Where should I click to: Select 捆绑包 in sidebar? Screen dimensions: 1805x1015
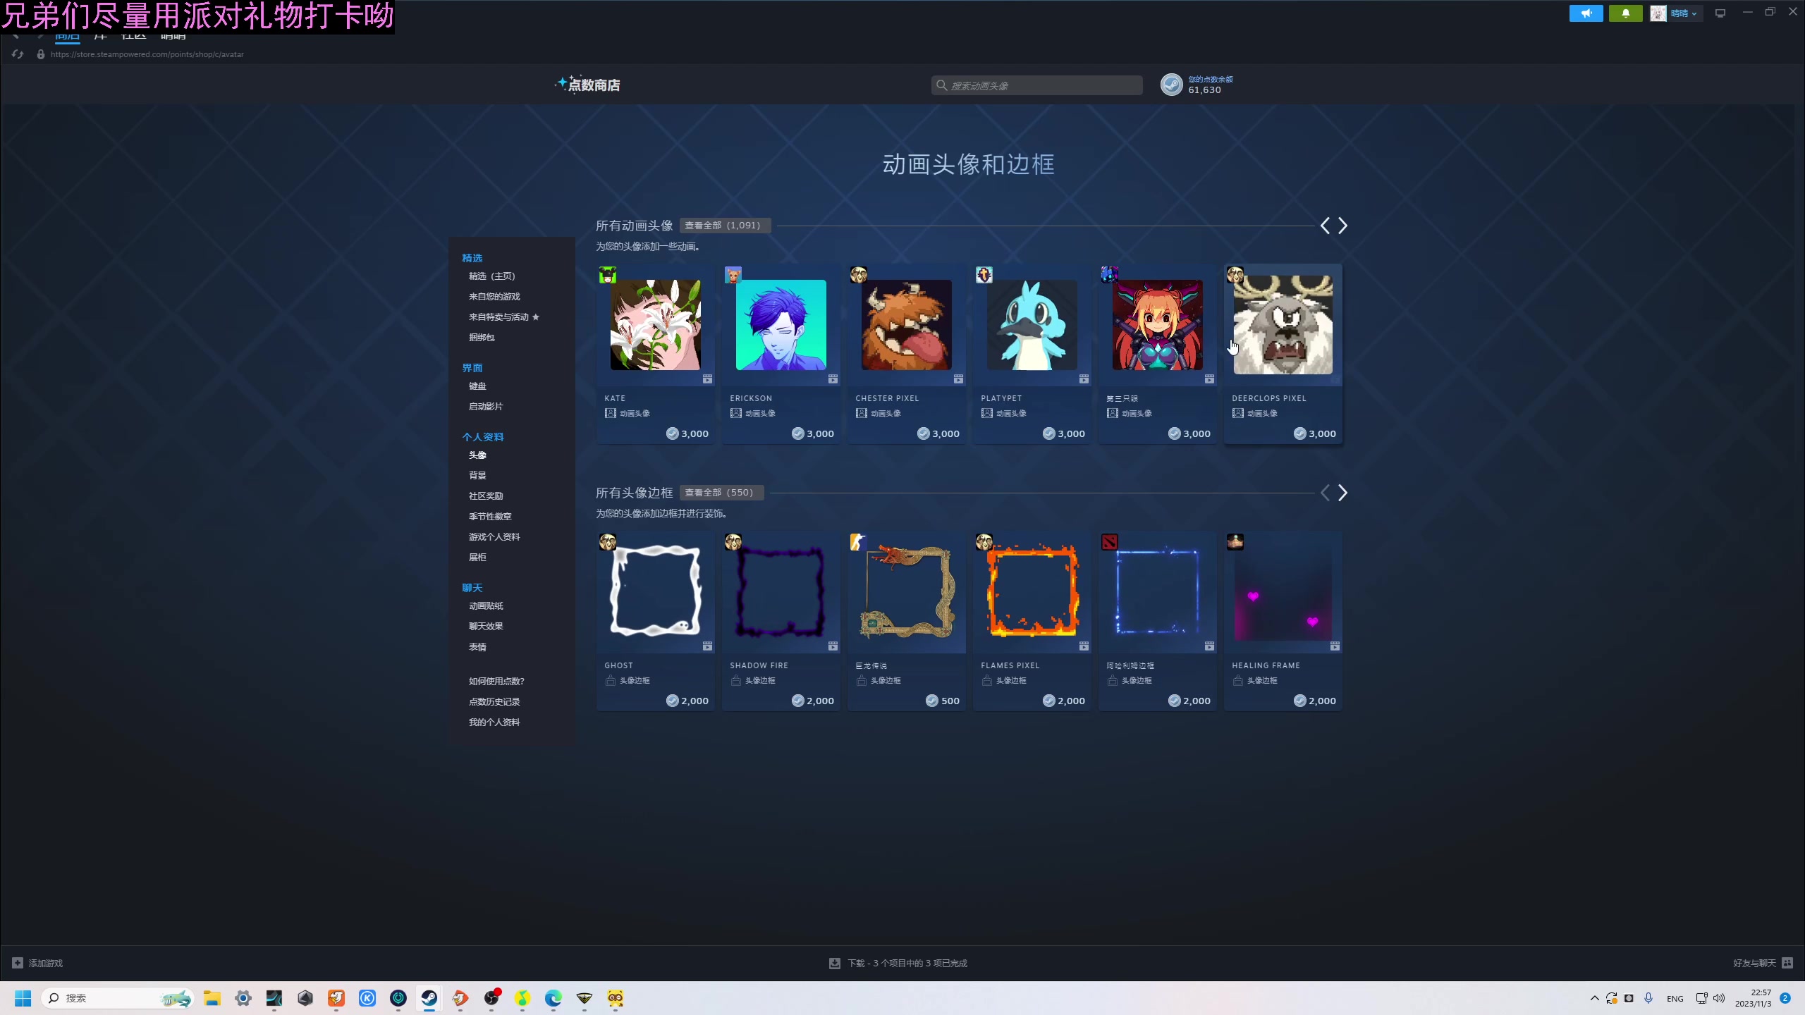click(482, 338)
